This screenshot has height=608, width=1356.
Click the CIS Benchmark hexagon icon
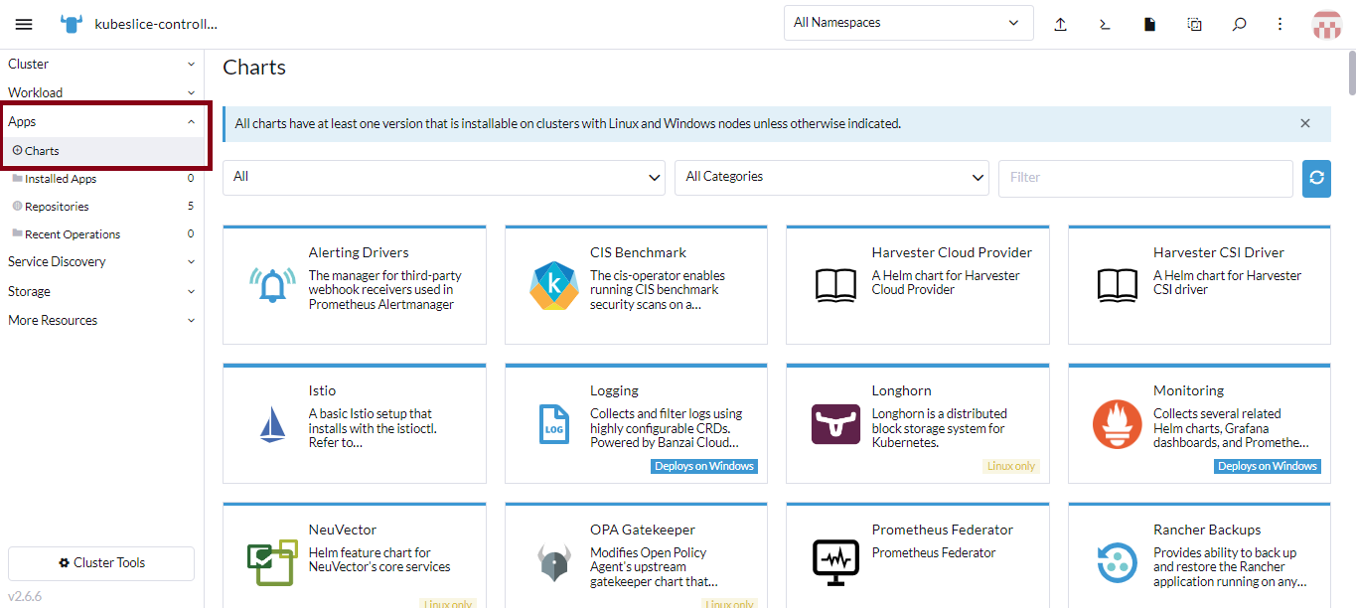click(x=553, y=285)
